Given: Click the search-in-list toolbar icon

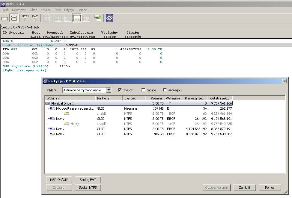Looking at the screenshot, I should [86, 18].
